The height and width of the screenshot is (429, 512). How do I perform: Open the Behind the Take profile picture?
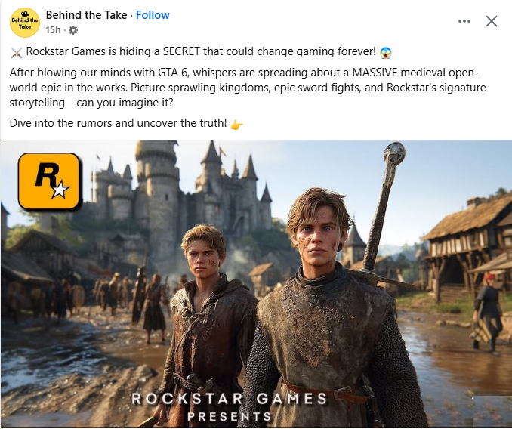pos(25,23)
